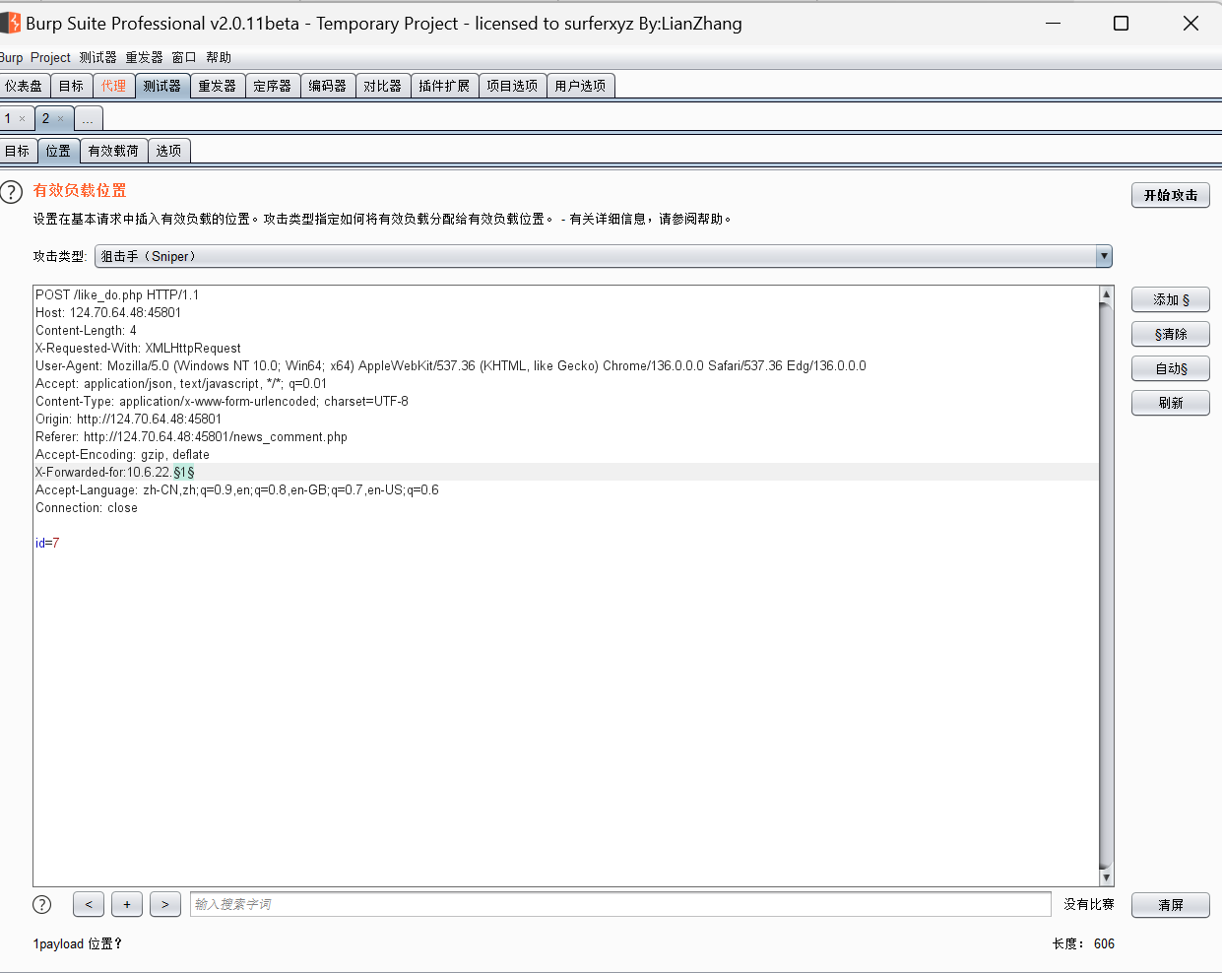Image resolution: width=1222 pixels, height=973 pixels.
Task: Add payload marker with 添加 § button
Action: tap(1171, 299)
